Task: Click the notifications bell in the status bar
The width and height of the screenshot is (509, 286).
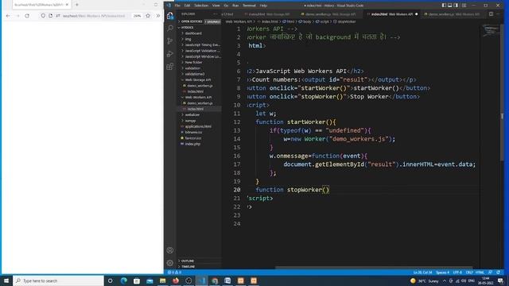Action: [x=499, y=272]
